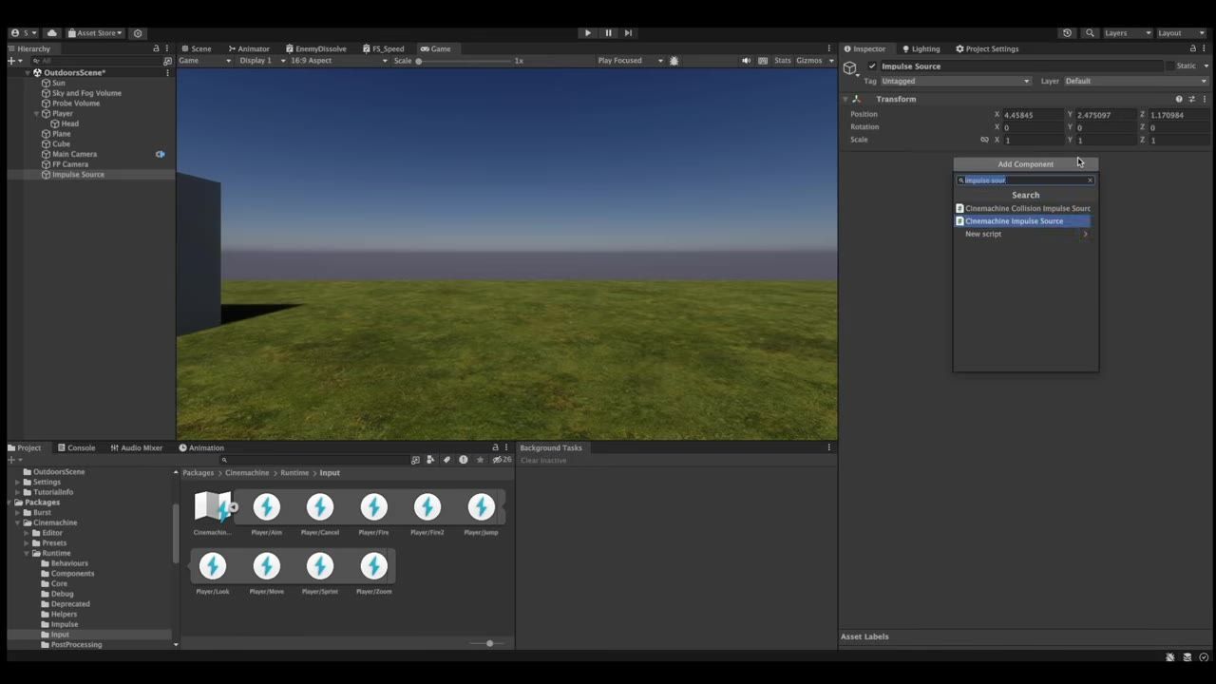Switch to the Animator tab
Screen dimensions: 1216x684
tap(248, 48)
